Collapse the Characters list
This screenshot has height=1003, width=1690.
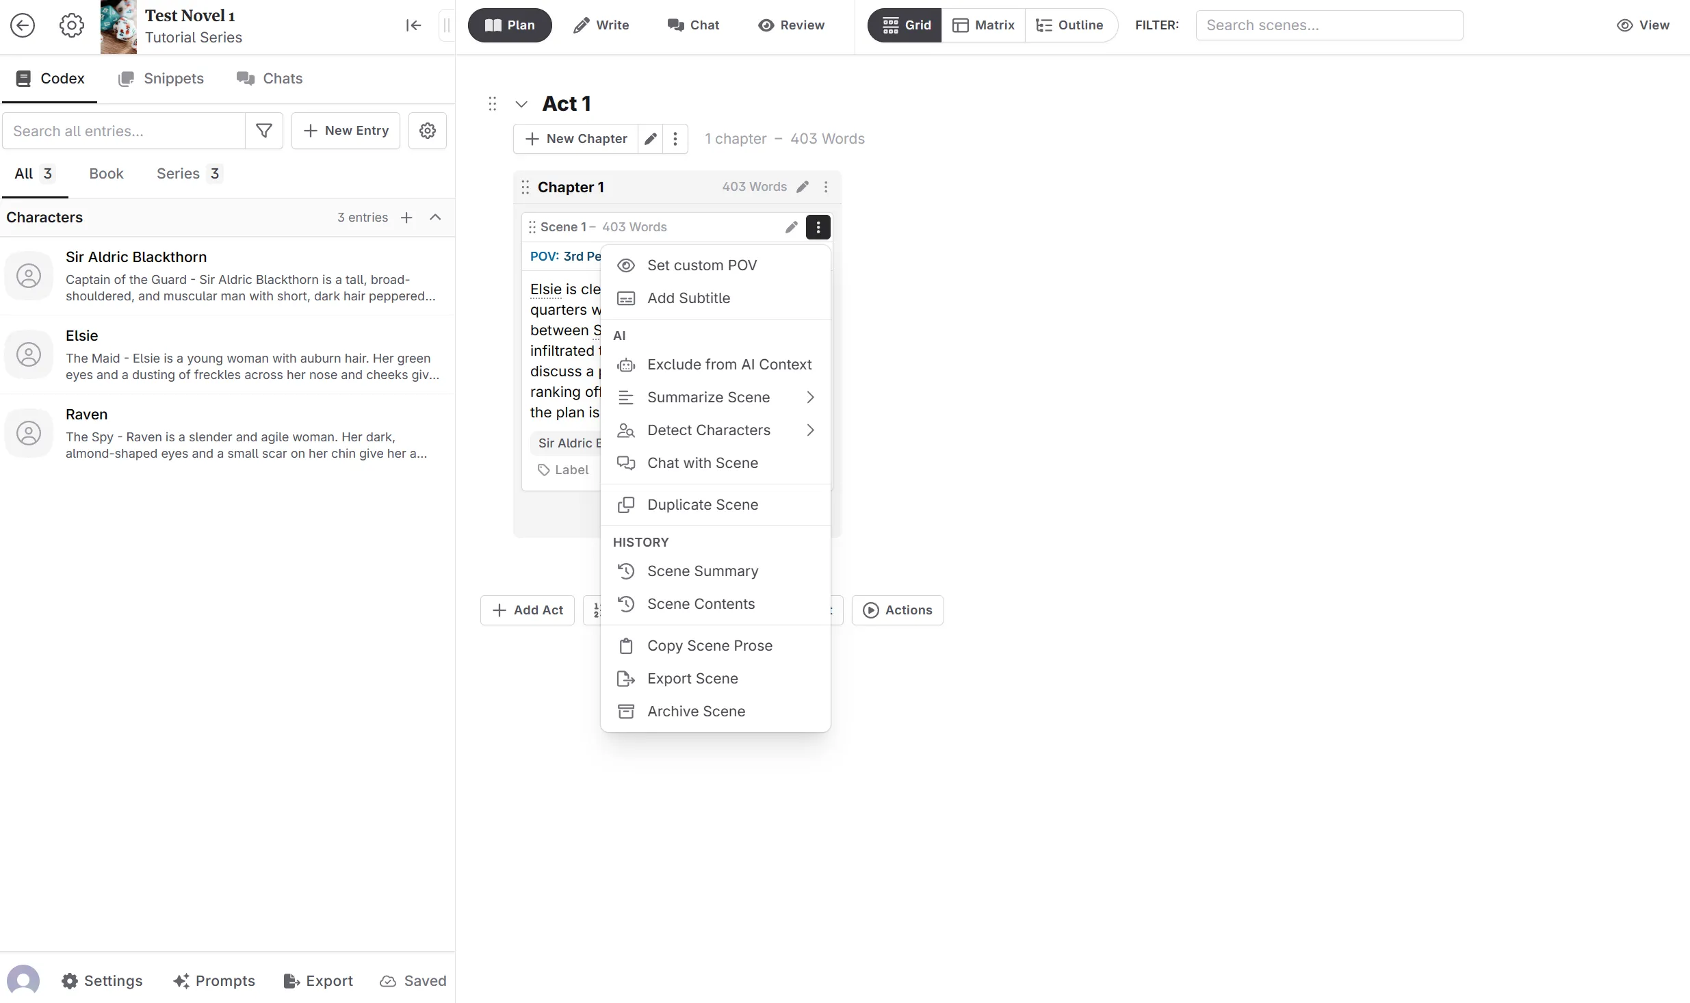435,217
